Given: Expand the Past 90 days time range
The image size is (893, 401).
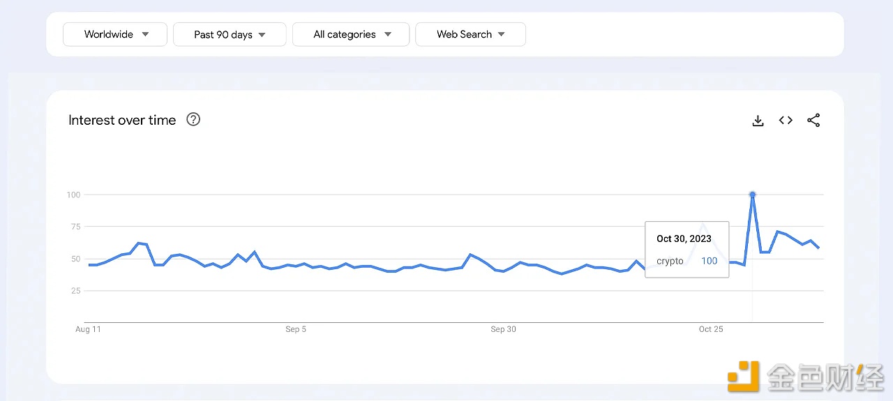Looking at the screenshot, I should tap(230, 34).
